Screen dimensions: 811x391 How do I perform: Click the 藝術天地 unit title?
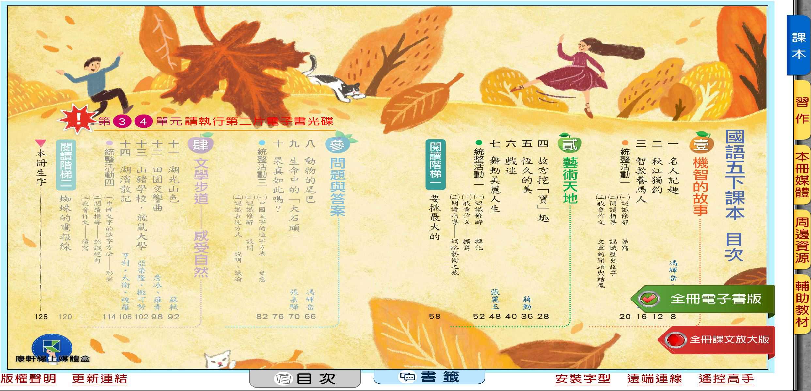tap(570, 180)
